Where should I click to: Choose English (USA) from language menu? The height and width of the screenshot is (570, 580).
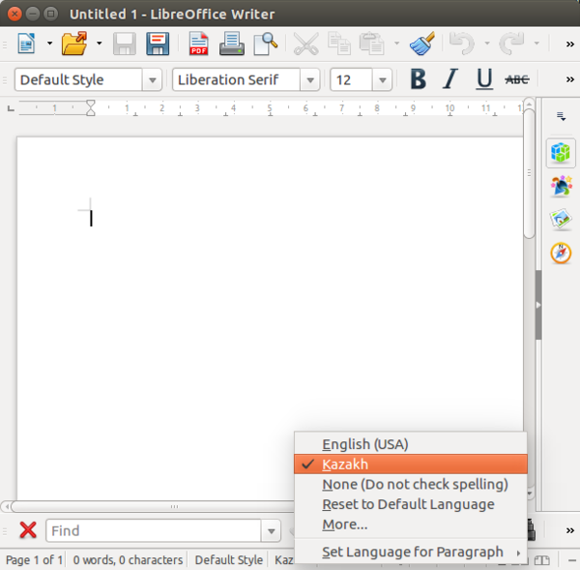[x=364, y=444]
